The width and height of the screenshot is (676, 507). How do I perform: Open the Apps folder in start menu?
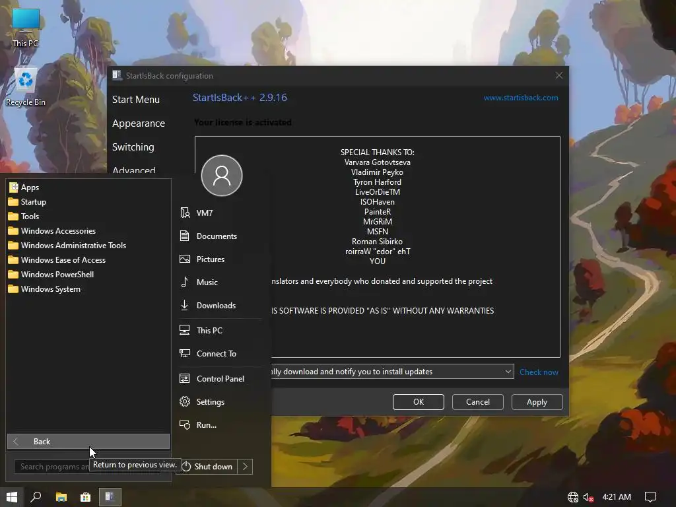[24, 187]
